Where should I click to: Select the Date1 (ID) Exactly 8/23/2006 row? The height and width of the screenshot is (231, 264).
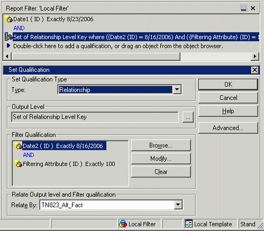53,19
